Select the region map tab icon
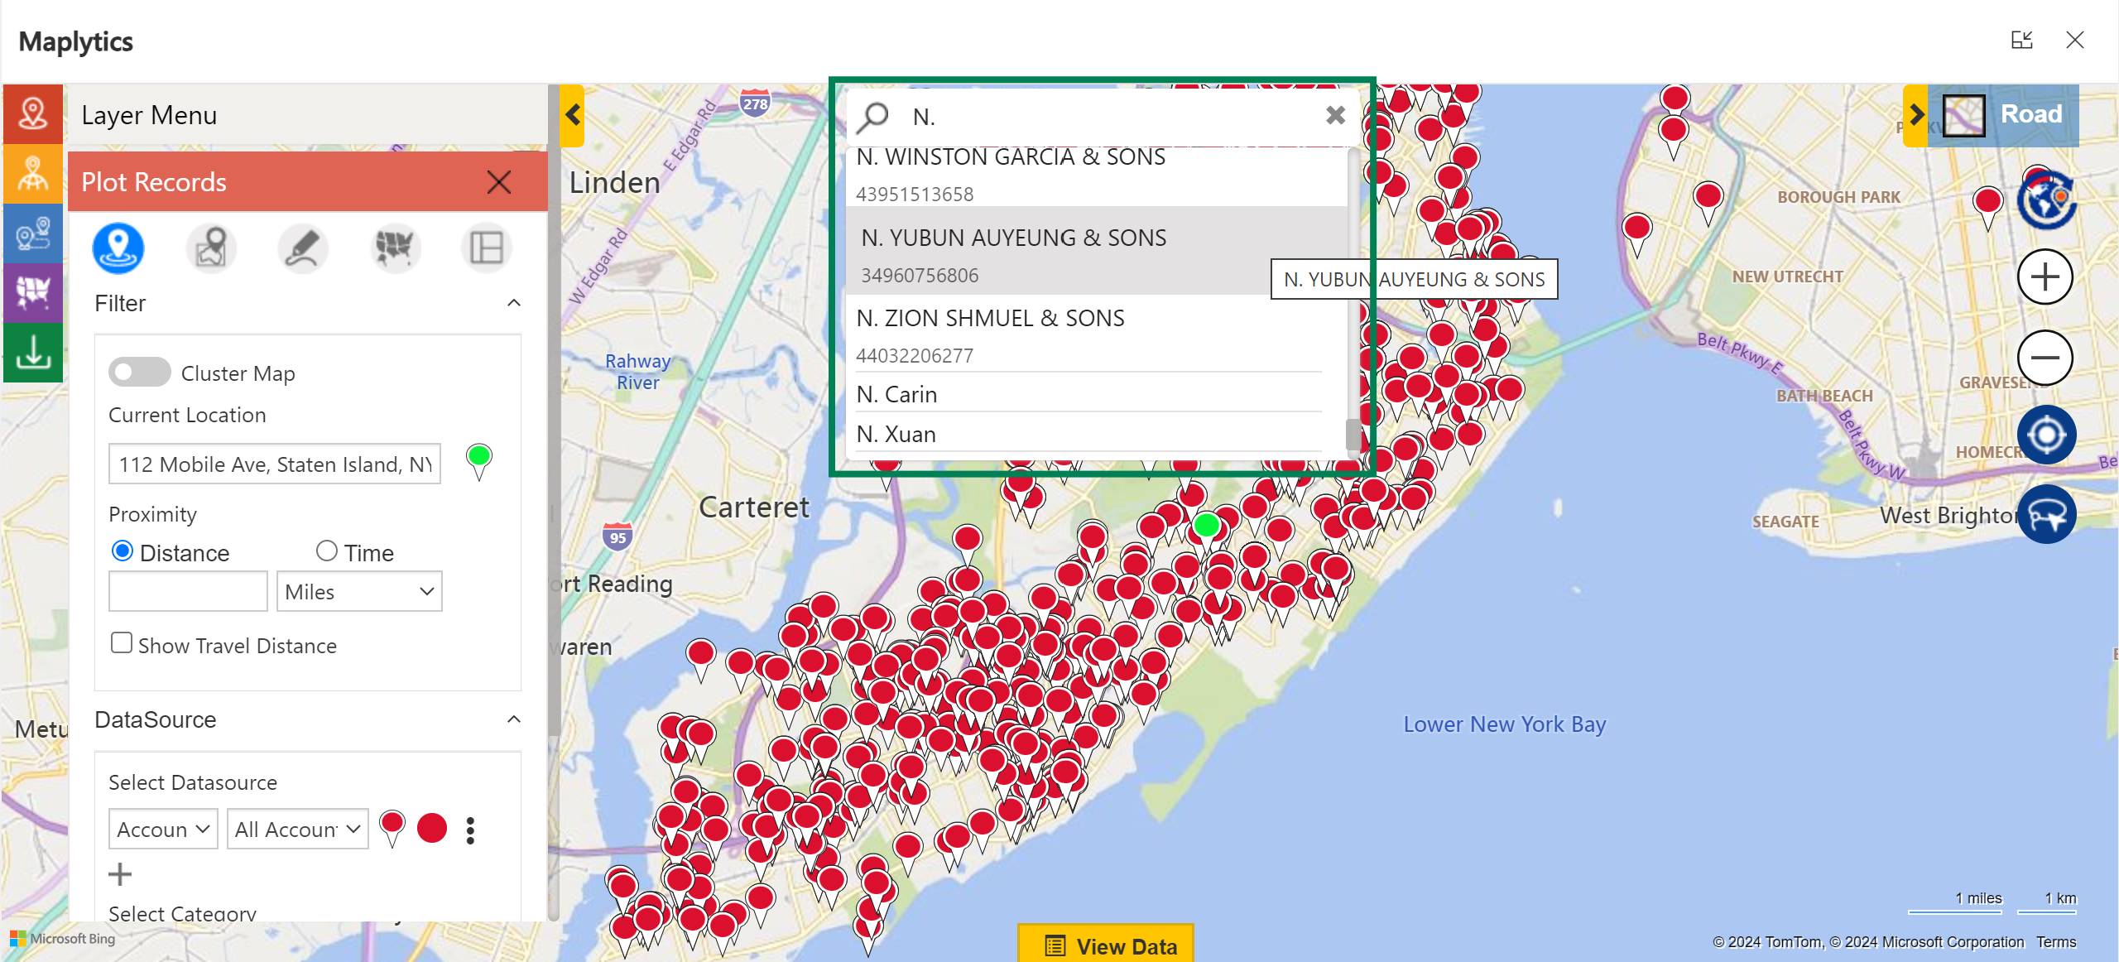Screen dimensions: 2119x962 pyautogui.click(x=395, y=248)
